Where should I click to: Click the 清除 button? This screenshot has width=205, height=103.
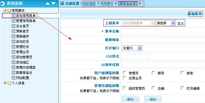[x=153, y=99]
